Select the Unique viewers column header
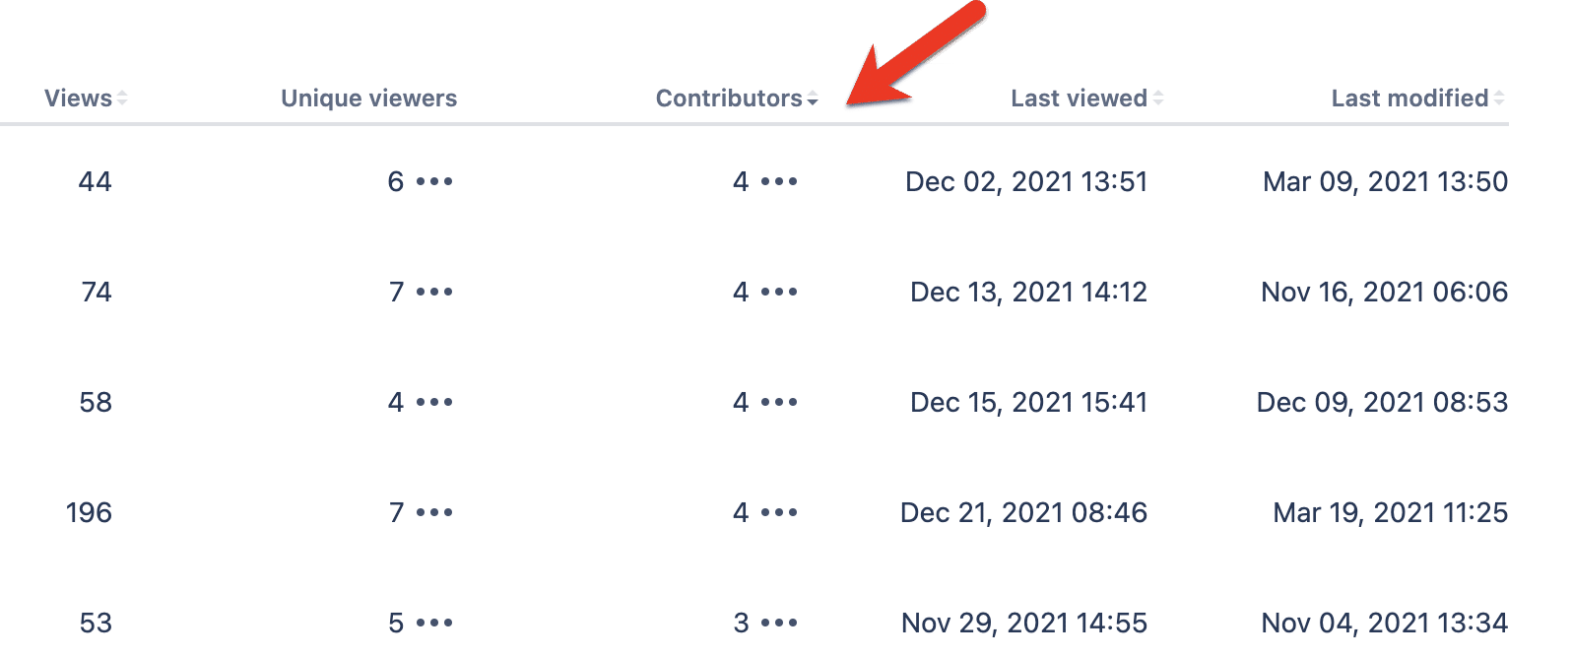This screenshot has height=658, width=1572. click(x=368, y=98)
